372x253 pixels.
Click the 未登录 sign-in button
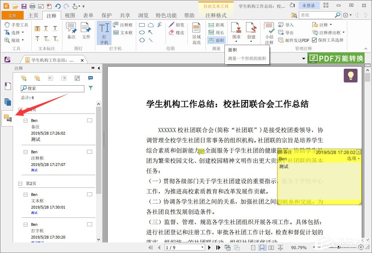pyautogui.click(x=309, y=5)
